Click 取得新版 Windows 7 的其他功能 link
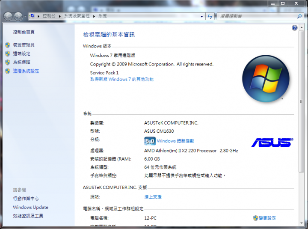Image resolution: width=308 pixels, height=229 pixels. point(122,80)
